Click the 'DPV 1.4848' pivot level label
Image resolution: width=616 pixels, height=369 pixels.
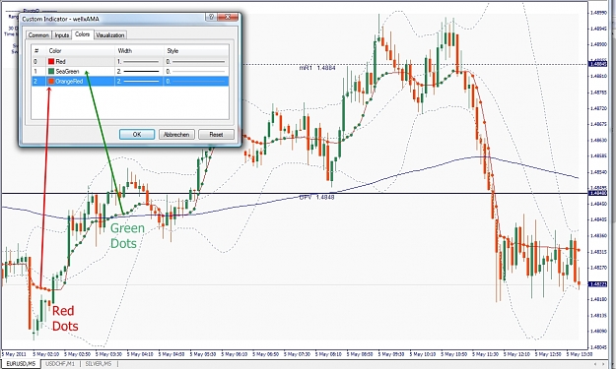[x=316, y=197]
